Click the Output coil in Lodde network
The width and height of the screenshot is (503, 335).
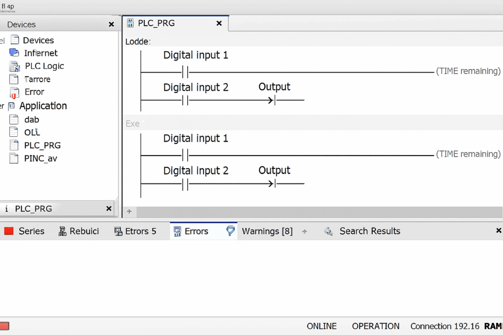[x=272, y=100]
